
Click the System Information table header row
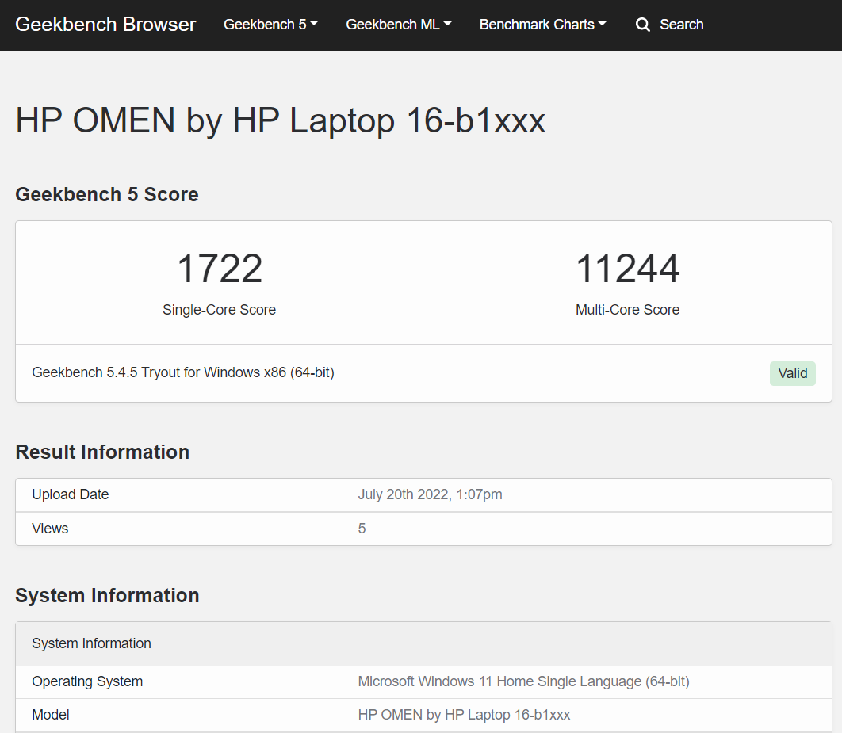[423, 643]
